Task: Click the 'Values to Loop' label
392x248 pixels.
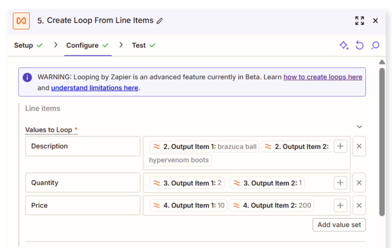Action: point(49,130)
